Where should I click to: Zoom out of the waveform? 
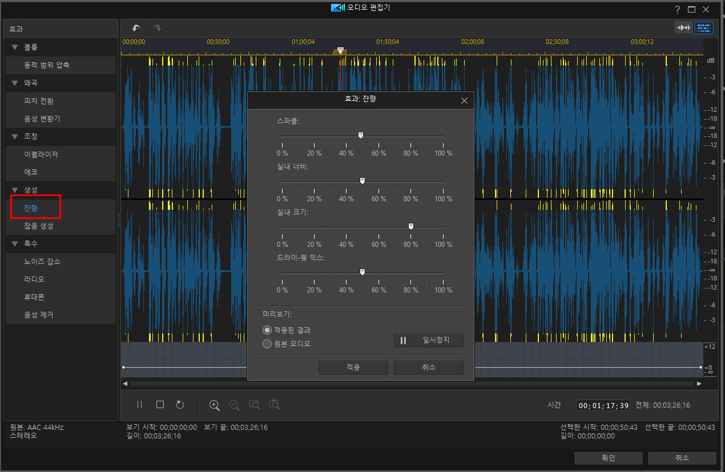tap(235, 405)
